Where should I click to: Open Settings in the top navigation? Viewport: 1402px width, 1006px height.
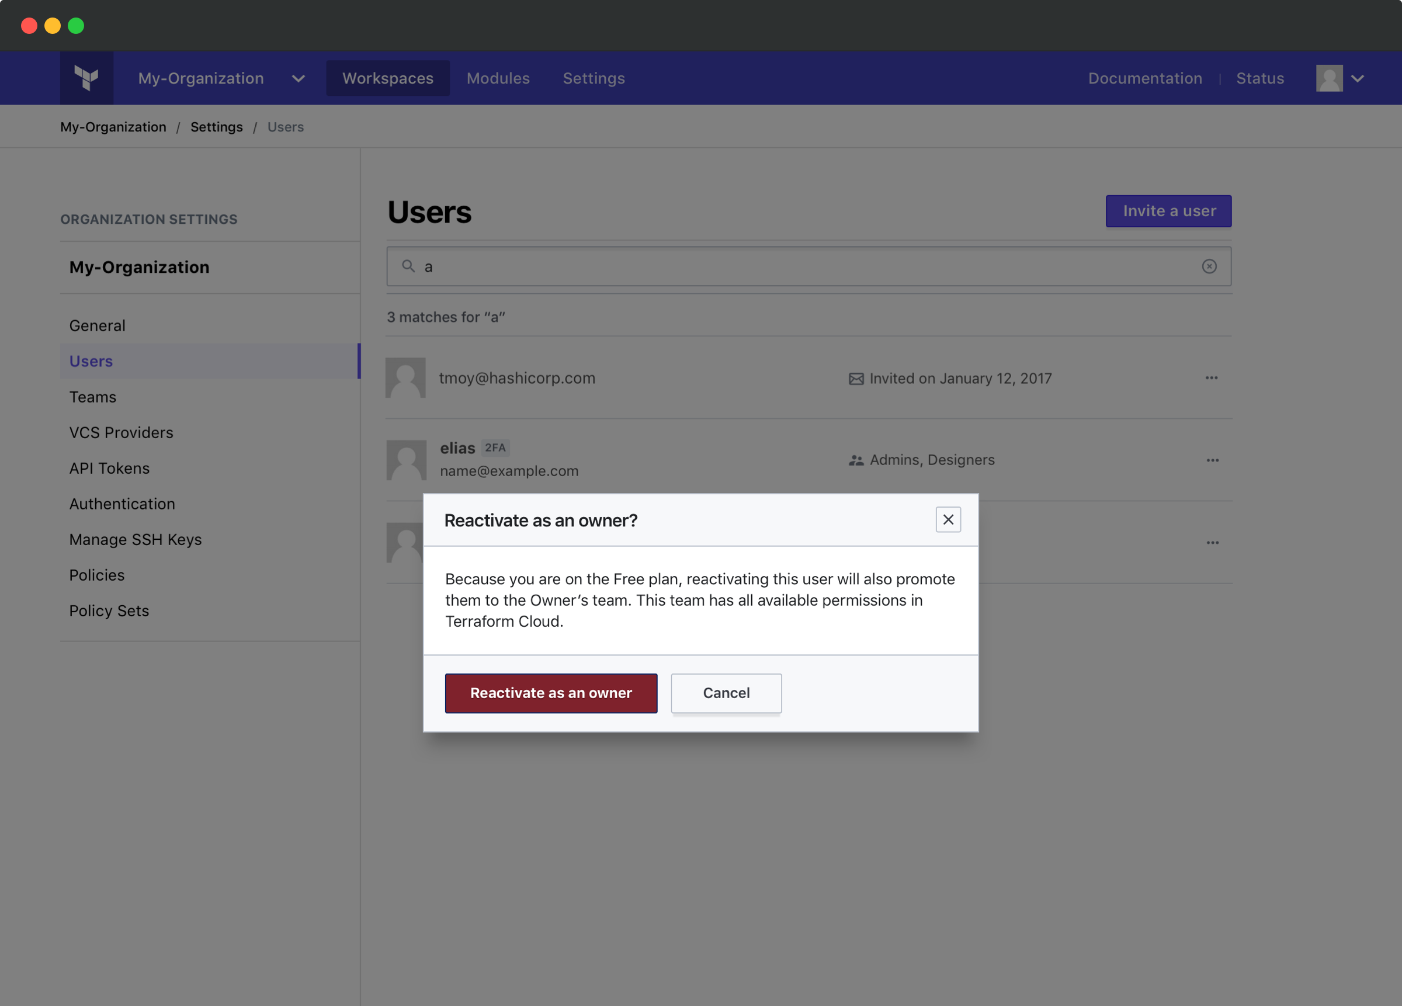coord(594,78)
